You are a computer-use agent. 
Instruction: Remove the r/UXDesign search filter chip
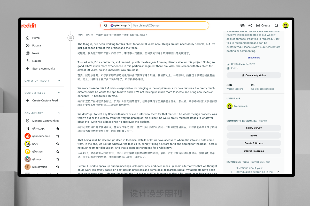tap(129, 25)
